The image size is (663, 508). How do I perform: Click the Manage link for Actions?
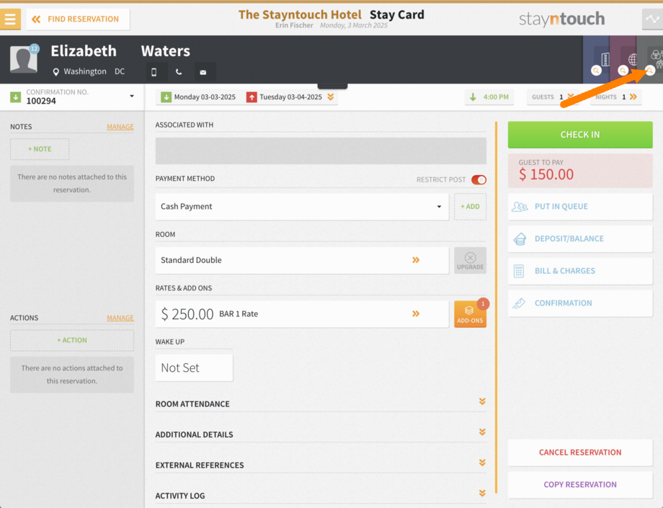click(120, 318)
